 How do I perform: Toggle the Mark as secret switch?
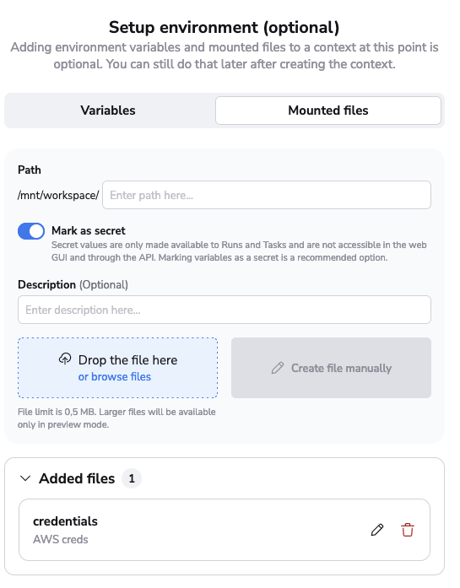coord(31,231)
